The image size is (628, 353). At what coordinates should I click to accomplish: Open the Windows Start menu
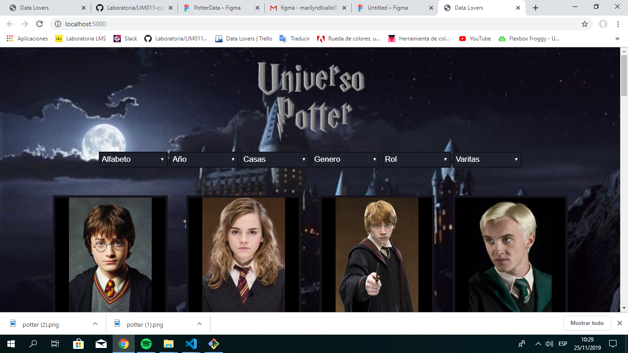(x=11, y=344)
